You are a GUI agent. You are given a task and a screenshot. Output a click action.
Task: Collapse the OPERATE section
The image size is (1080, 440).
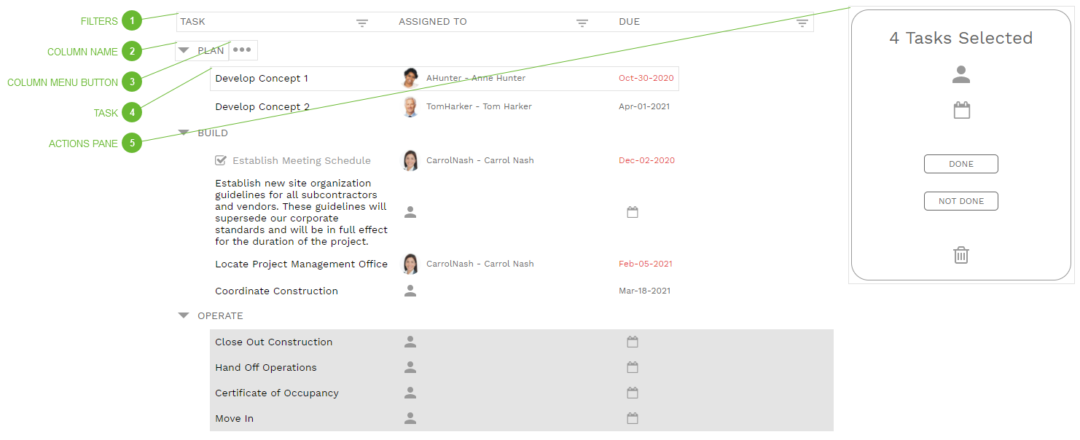pyautogui.click(x=184, y=315)
